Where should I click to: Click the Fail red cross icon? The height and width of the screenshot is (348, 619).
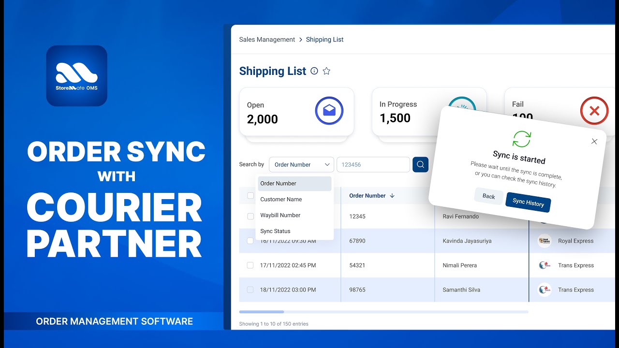(594, 111)
